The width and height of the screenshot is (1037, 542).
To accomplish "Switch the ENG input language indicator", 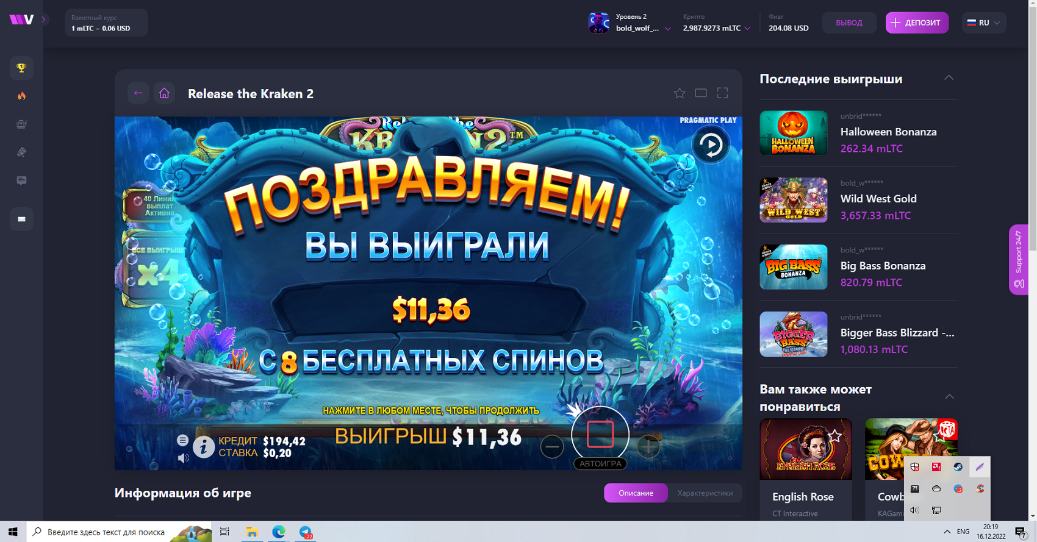I will 963,532.
